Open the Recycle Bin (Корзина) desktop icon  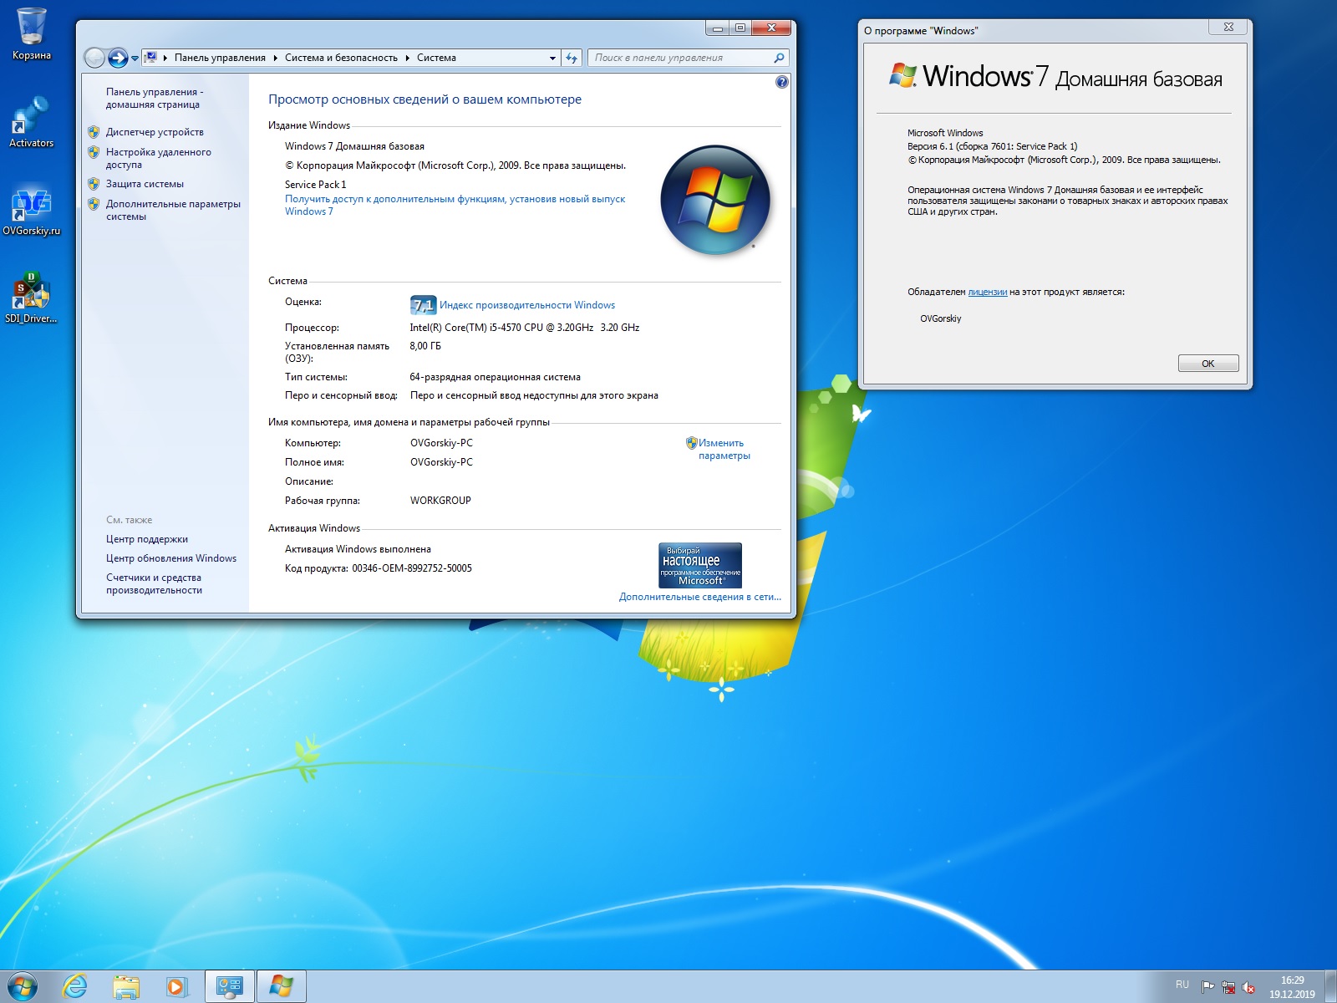pos(32,34)
